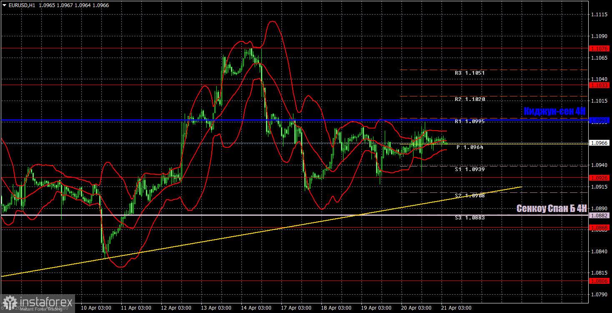Select the Сенкоу Спан Б 4H label
612x313 pixels.
pos(552,208)
